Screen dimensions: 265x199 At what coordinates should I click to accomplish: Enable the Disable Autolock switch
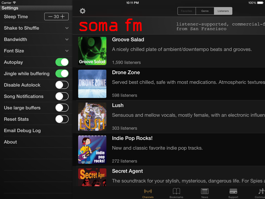pos(62,85)
